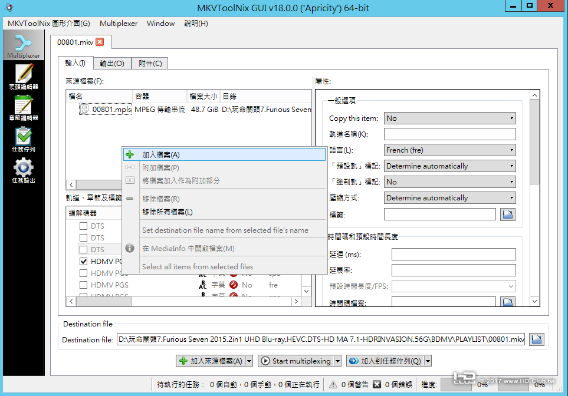Click into the 延遲 (ms) input field
This screenshot has height=396, width=568.
click(x=454, y=254)
